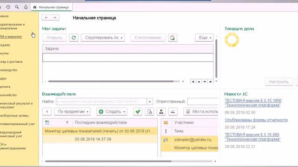Click the green plus icon of Создать
Image resolution: width=298 pixels, height=167 pixels.
(x=101, y=111)
